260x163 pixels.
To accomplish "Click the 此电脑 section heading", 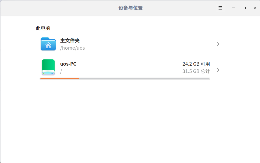I will tap(43, 28).
